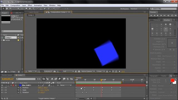Image resolution: width=178 pixels, height=100 pixels.
Task: Select the Unified Camera tool
Action: [x=18, y=9]
